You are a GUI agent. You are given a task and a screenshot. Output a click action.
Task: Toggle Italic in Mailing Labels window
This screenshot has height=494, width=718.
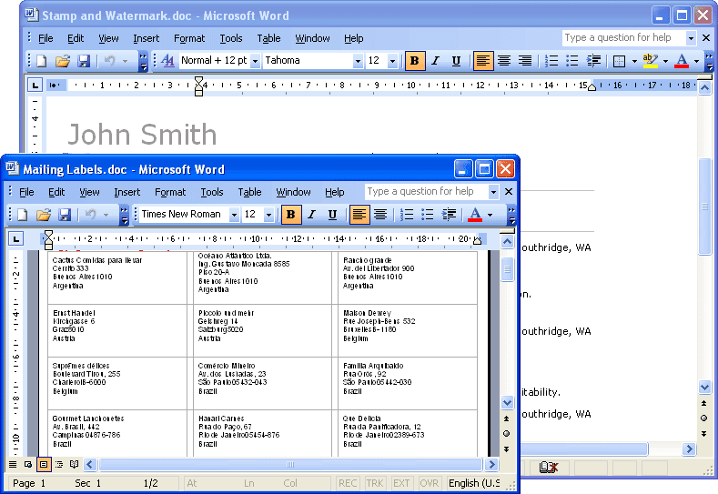coord(312,215)
